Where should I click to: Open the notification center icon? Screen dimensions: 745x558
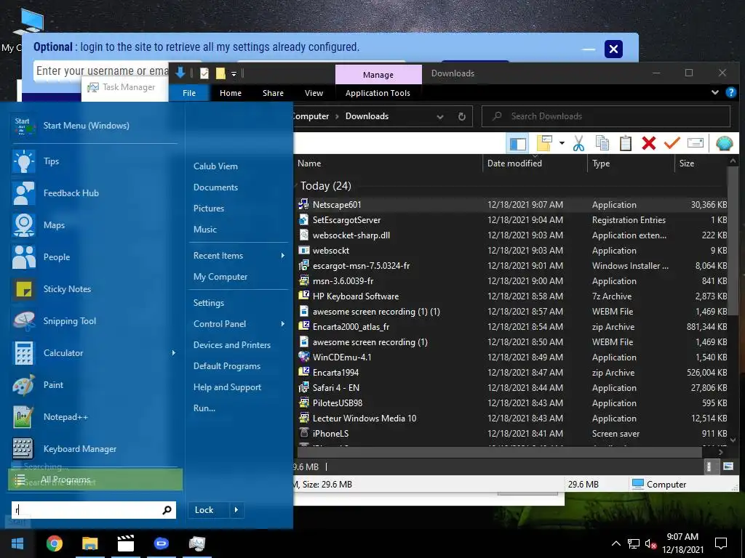coord(721,543)
